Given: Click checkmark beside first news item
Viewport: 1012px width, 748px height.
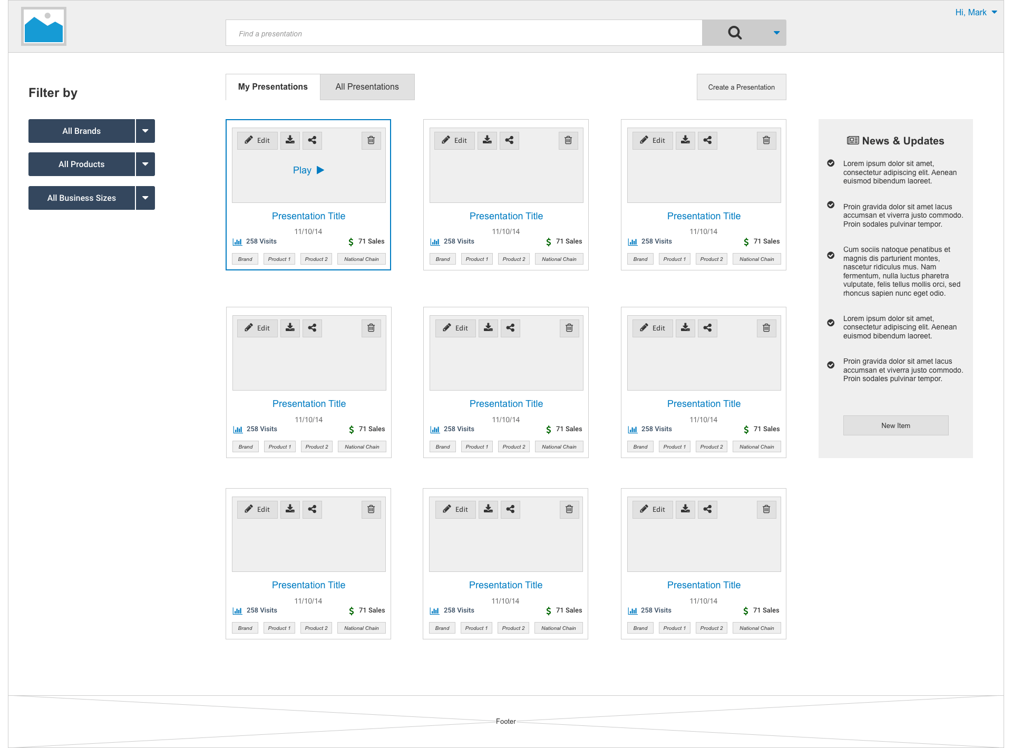Looking at the screenshot, I should point(831,163).
